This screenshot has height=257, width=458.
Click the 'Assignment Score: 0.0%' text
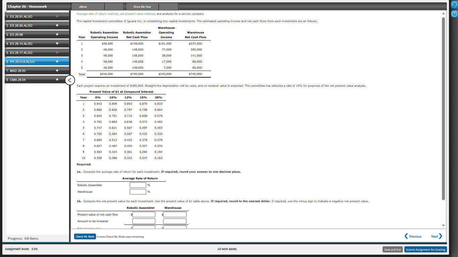[21, 249]
